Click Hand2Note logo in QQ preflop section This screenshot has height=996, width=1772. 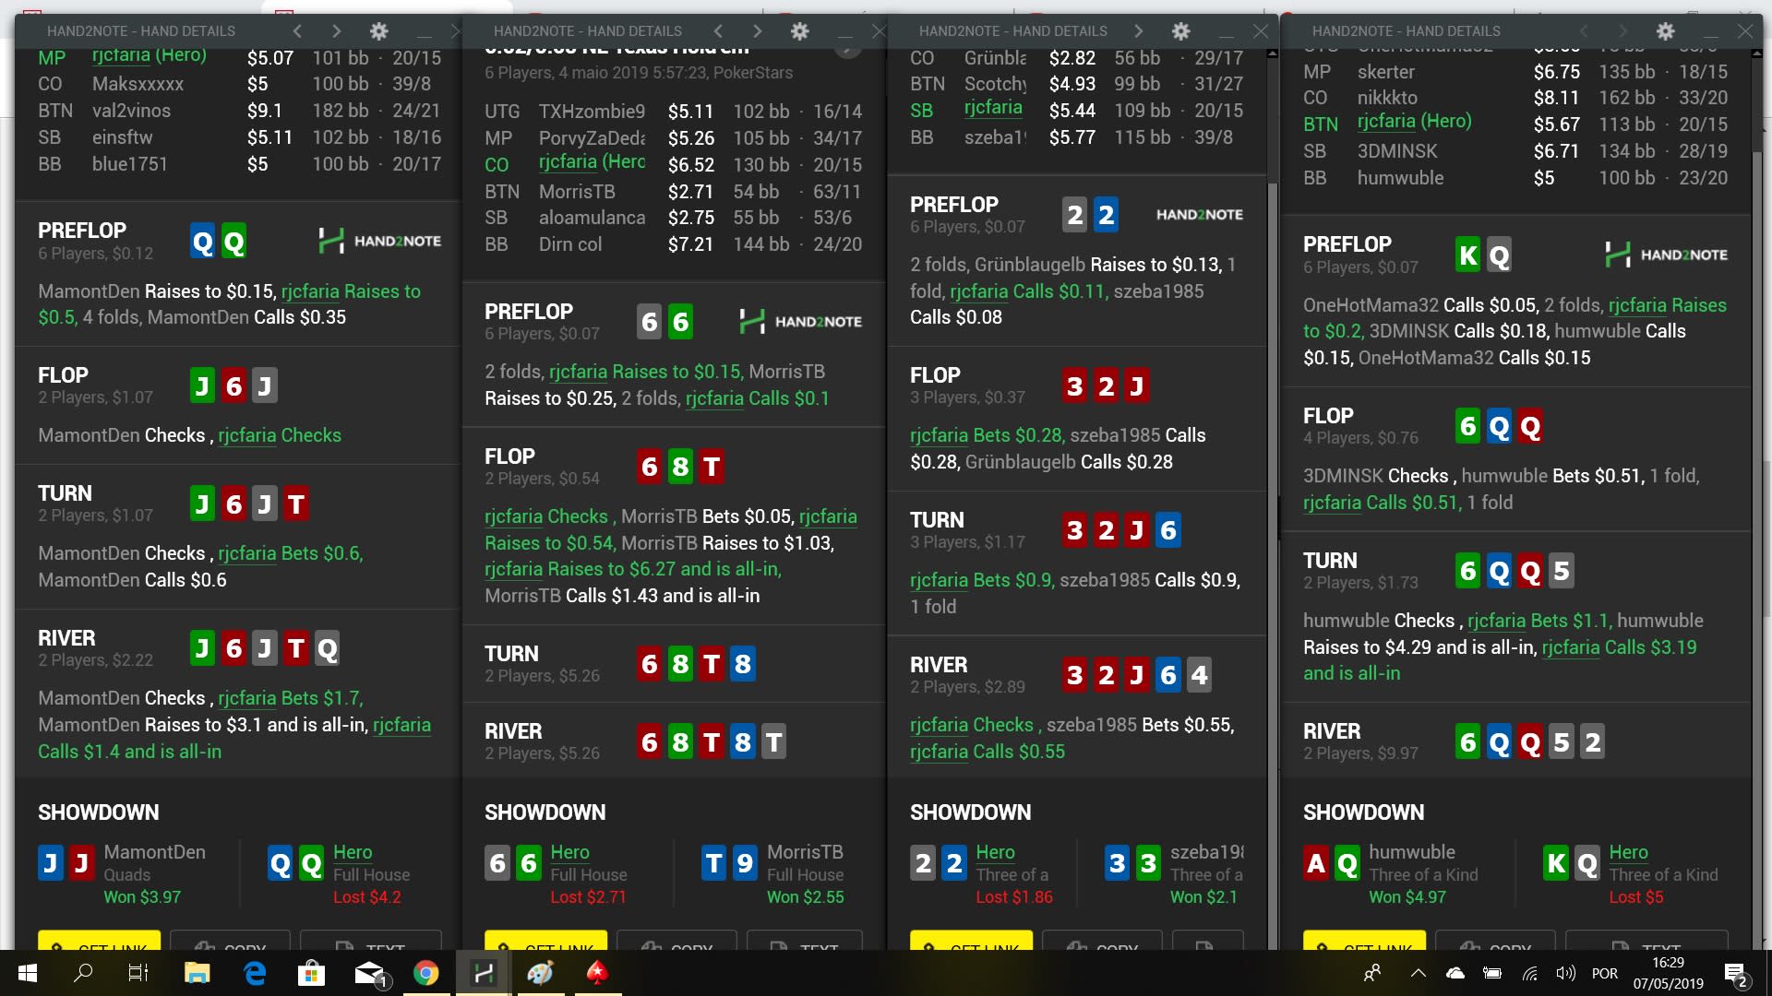coord(379,241)
